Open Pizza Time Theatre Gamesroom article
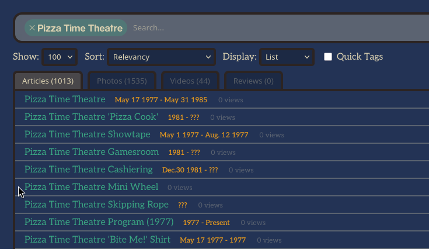 92,152
